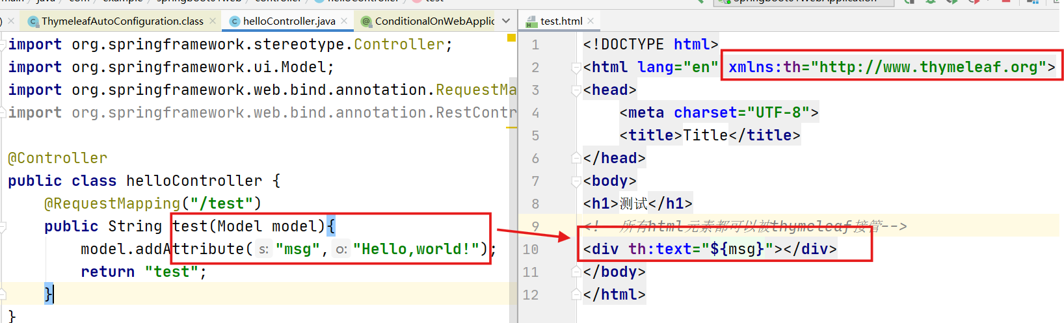Click the closing body fold marker on line 11

(x=576, y=272)
